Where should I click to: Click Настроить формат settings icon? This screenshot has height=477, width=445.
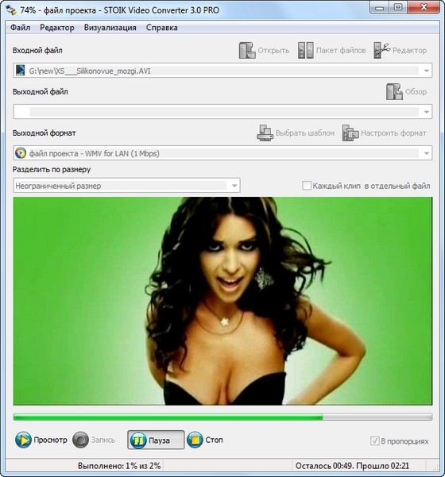[350, 133]
